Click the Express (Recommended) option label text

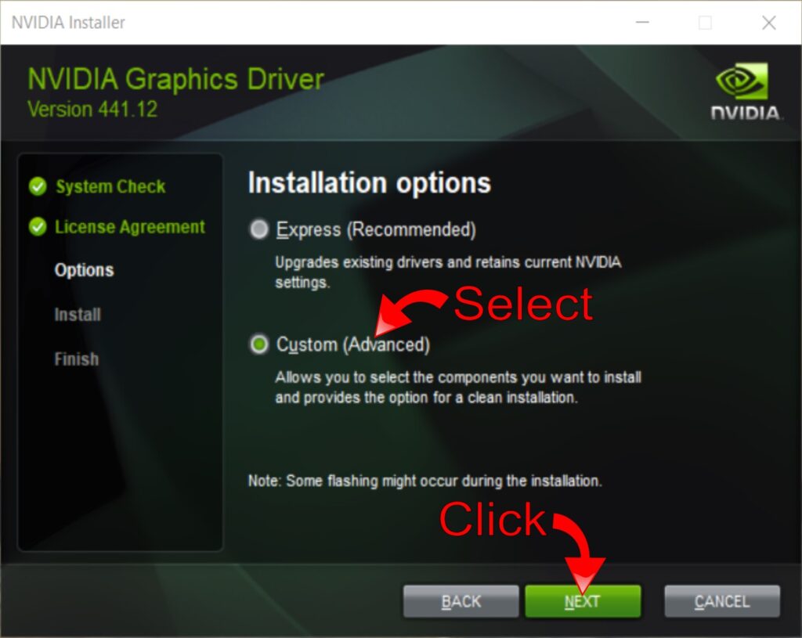[x=376, y=229]
